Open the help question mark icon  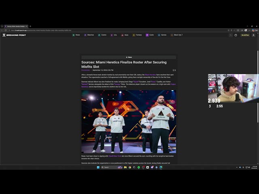(236, 35)
